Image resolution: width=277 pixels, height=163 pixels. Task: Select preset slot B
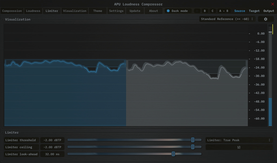coord(204,11)
